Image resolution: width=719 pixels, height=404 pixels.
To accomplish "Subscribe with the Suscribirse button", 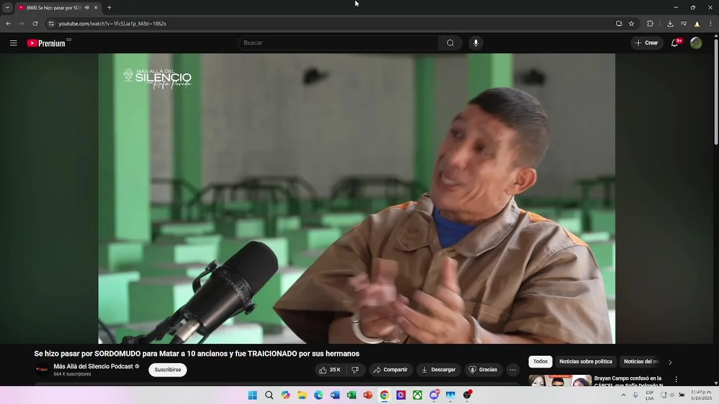I will (x=167, y=370).
